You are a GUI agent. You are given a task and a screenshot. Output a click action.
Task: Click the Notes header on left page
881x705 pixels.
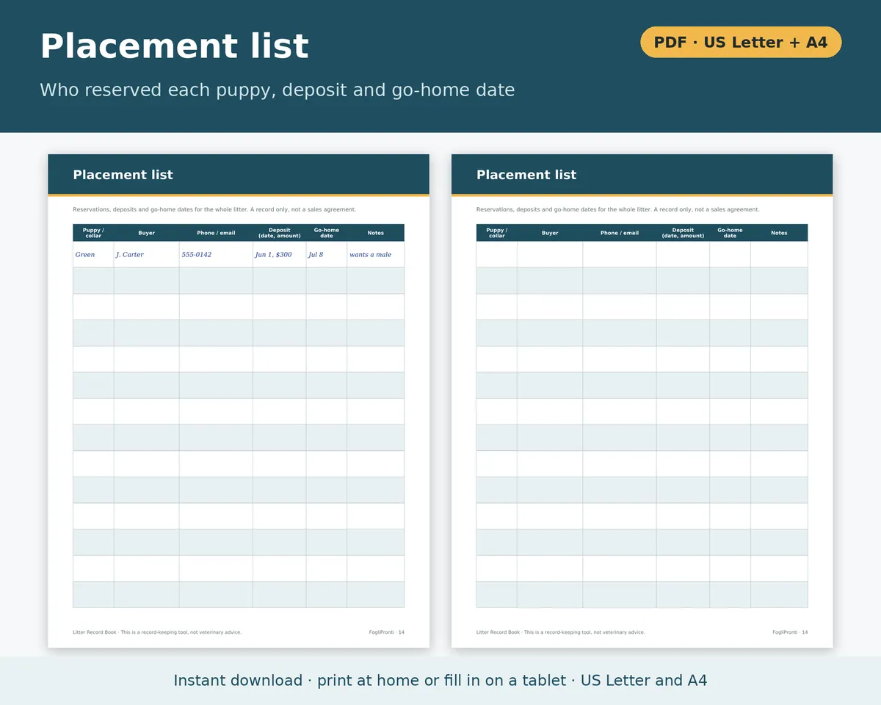[376, 233]
